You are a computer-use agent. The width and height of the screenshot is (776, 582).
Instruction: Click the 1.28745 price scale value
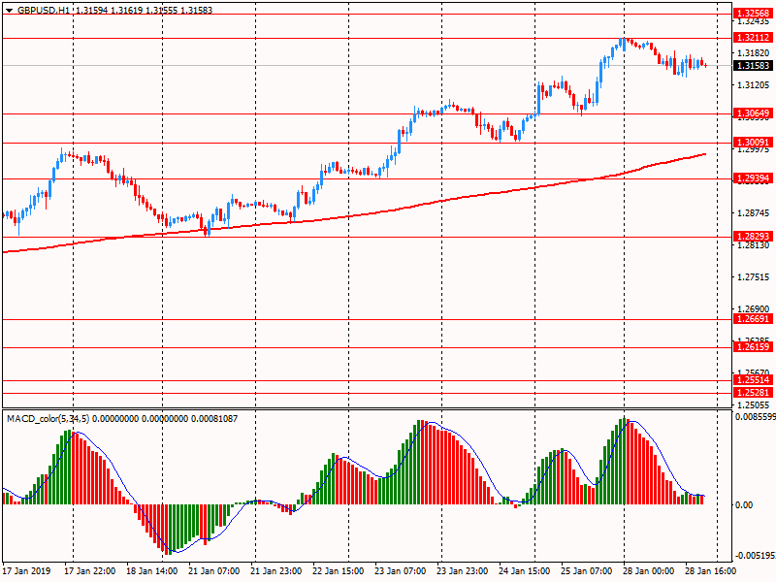754,212
